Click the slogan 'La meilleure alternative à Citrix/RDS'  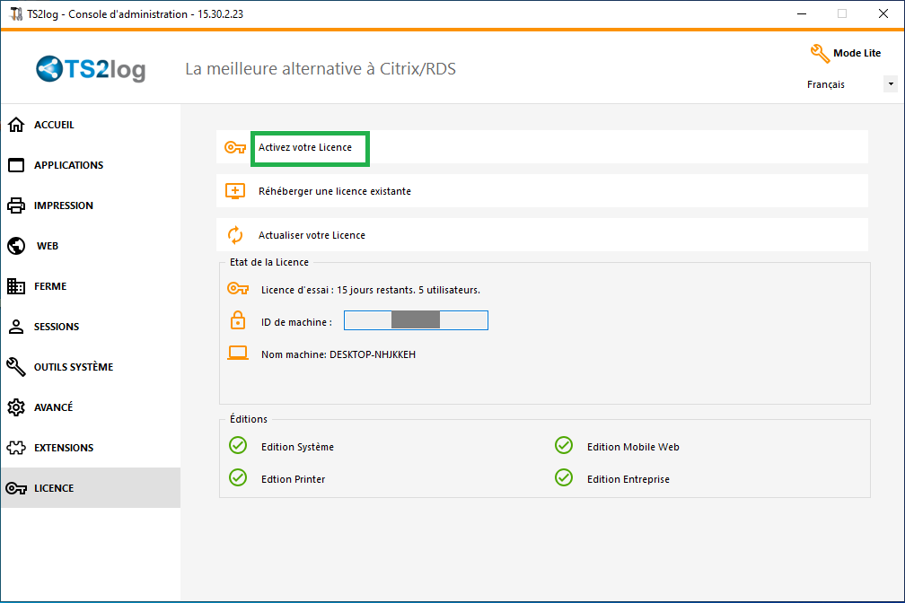(321, 69)
